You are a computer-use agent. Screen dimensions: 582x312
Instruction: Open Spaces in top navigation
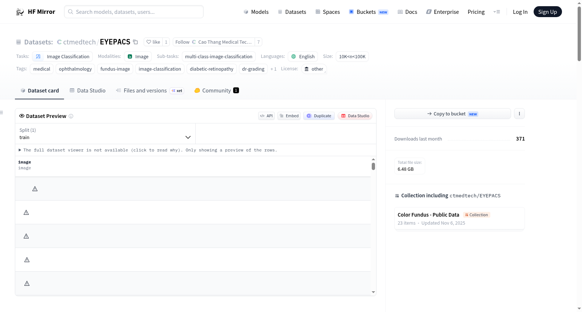[328, 12]
